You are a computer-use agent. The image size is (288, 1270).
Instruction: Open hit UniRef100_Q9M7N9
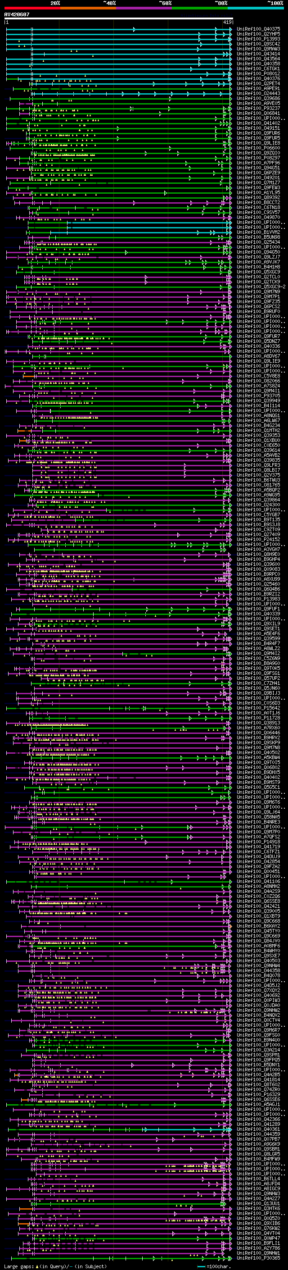(258, 291)
